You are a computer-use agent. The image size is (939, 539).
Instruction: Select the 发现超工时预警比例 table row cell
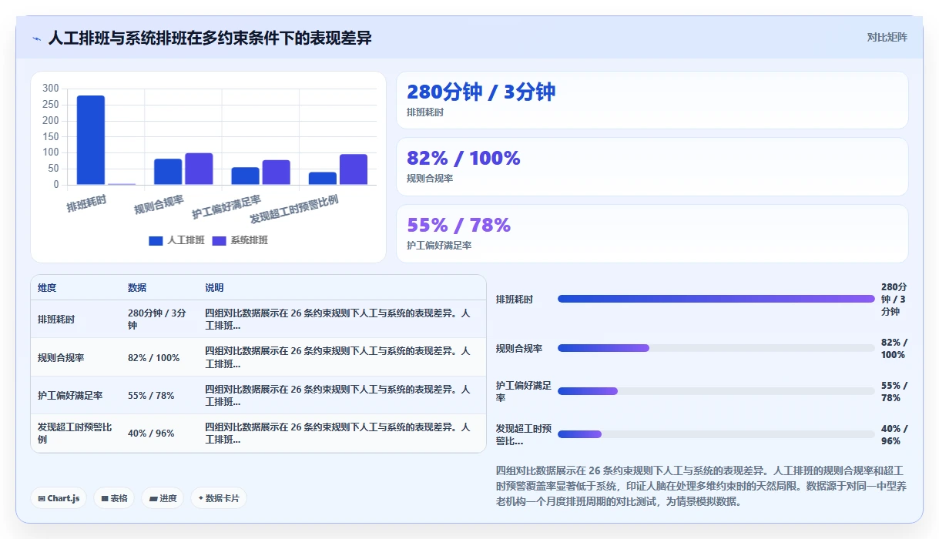click(x=75, y=433)
